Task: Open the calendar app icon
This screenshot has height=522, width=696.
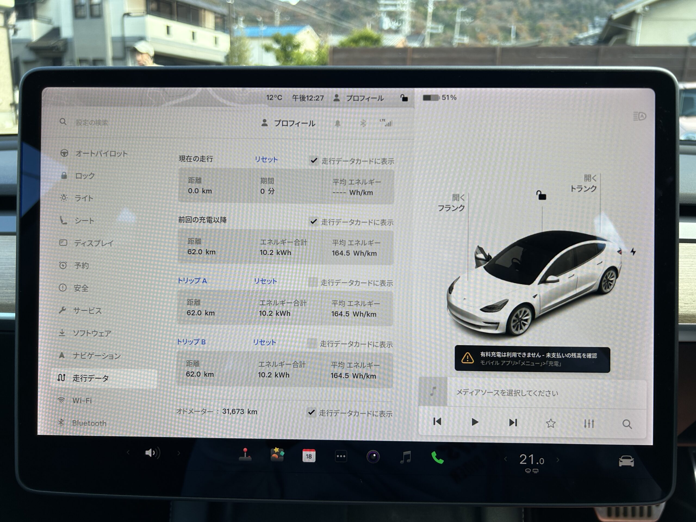Action: [309, 456]
